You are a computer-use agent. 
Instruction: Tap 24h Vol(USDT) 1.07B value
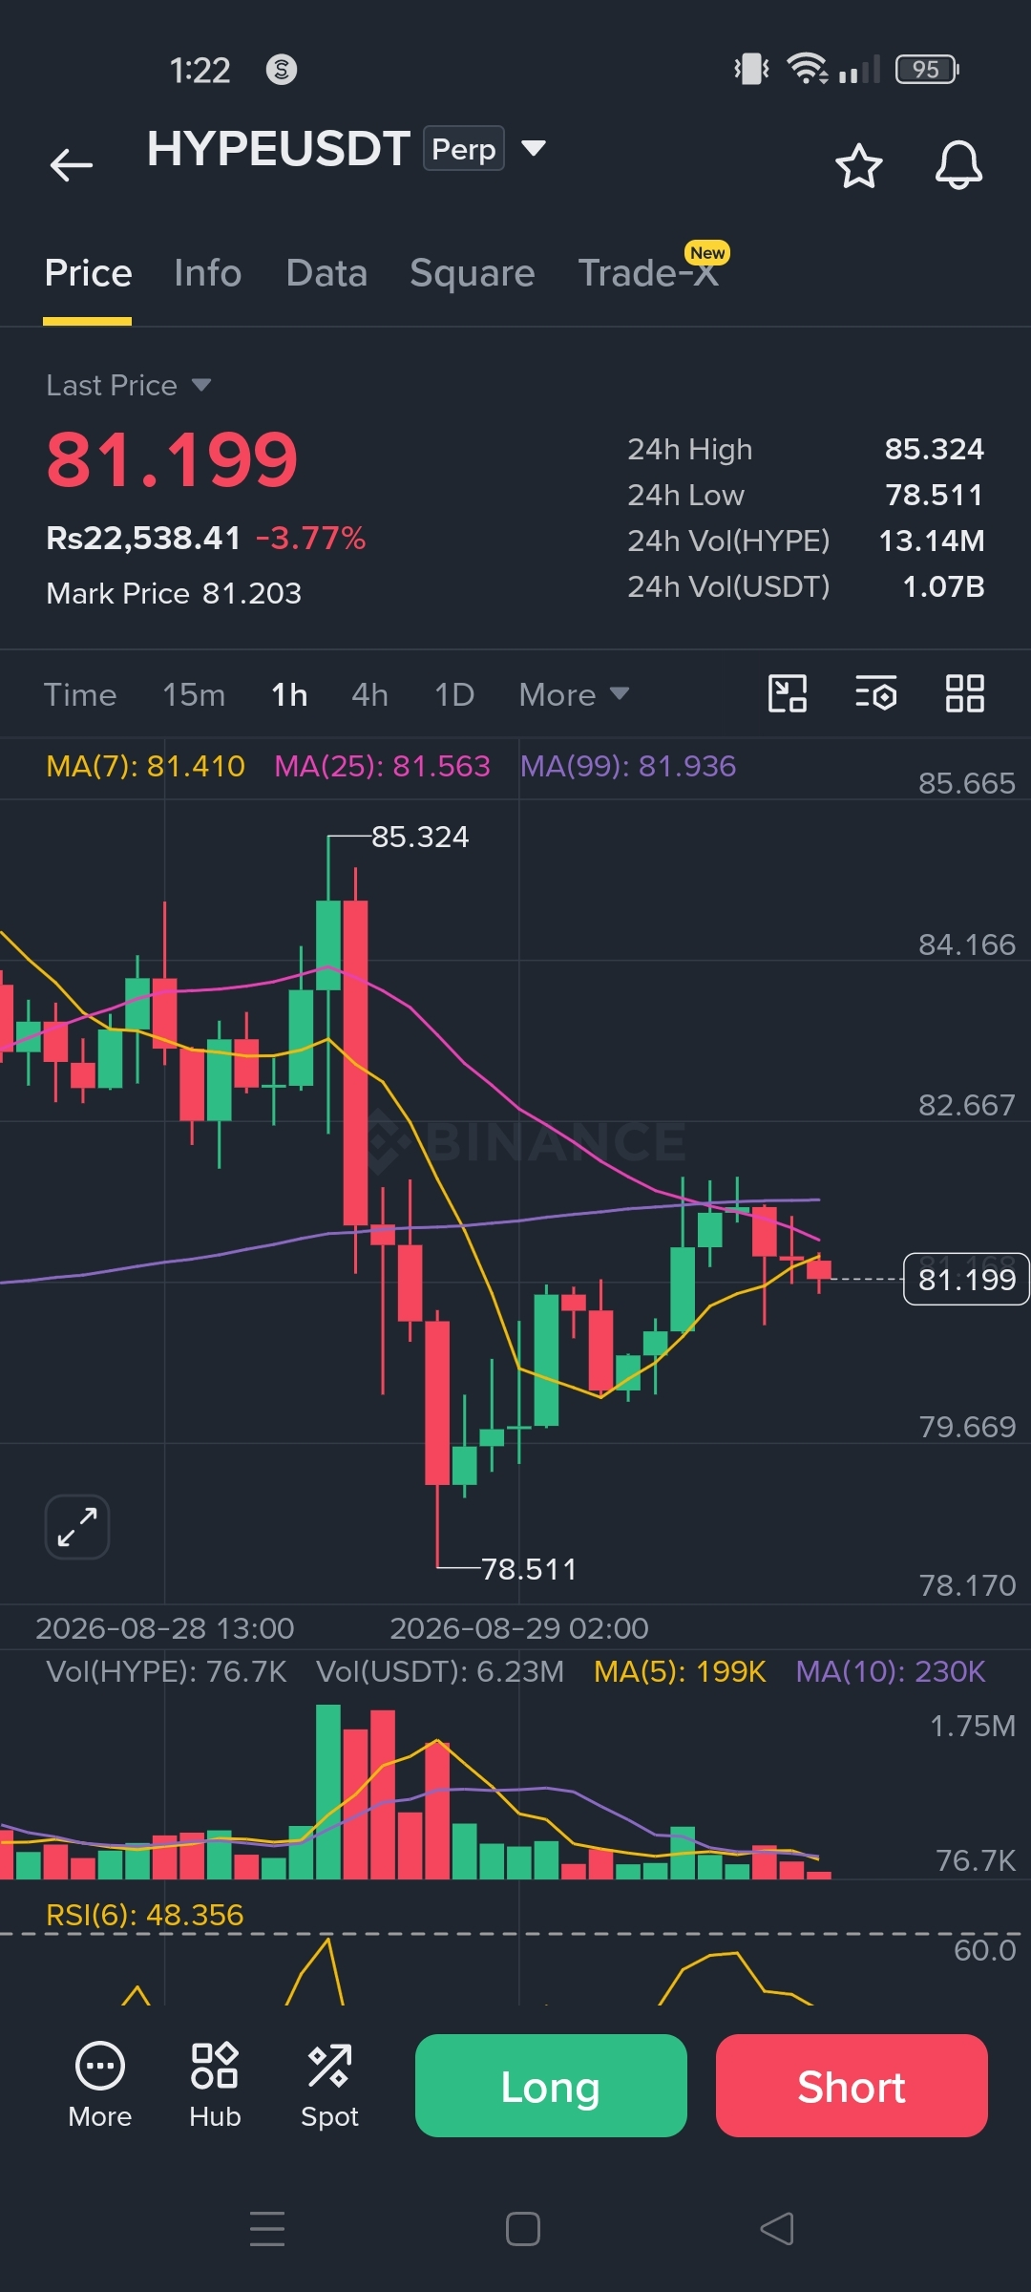coord(943,586)
